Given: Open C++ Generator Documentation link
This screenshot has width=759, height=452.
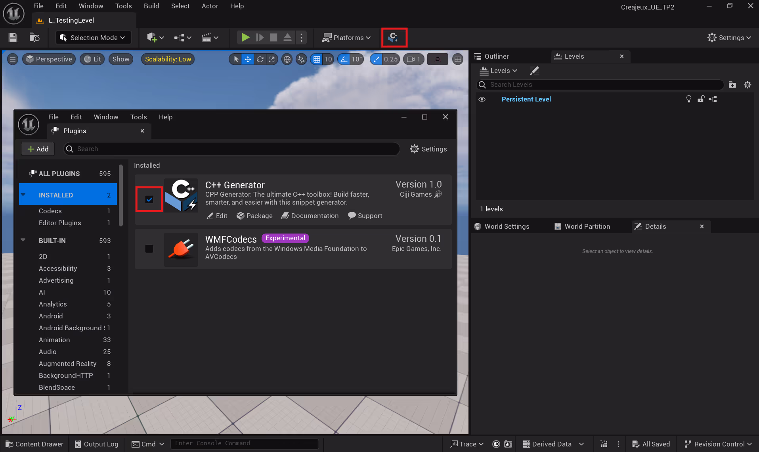Looking at the screenshot, I should pyautogui.click(x=310, y=216).
